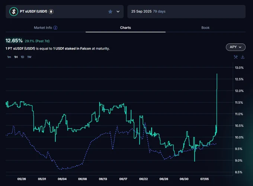Click the Ethereum network badge icon
Image resolution: width=253 pixels, height=186 pixels.
pyautogui.click(x=51, y=11)
